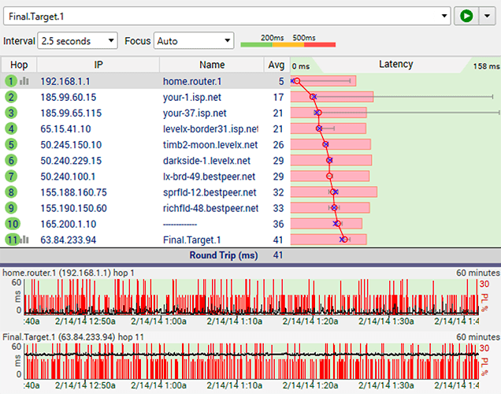Screen dimensions: 501x394
Task: Sort by the Avg column header
Action: 276,65
